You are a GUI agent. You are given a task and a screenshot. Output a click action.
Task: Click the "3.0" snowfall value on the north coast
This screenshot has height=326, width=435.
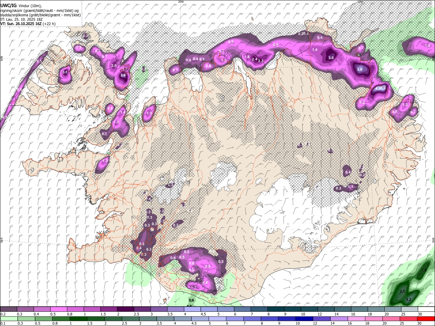click(331, 58)
